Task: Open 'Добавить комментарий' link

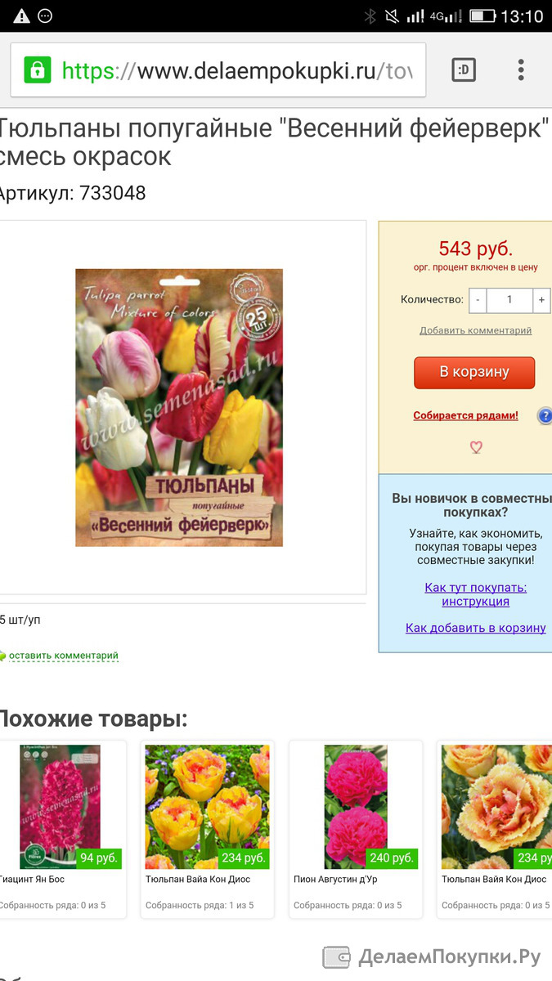Action: click(x=476, y=330)
